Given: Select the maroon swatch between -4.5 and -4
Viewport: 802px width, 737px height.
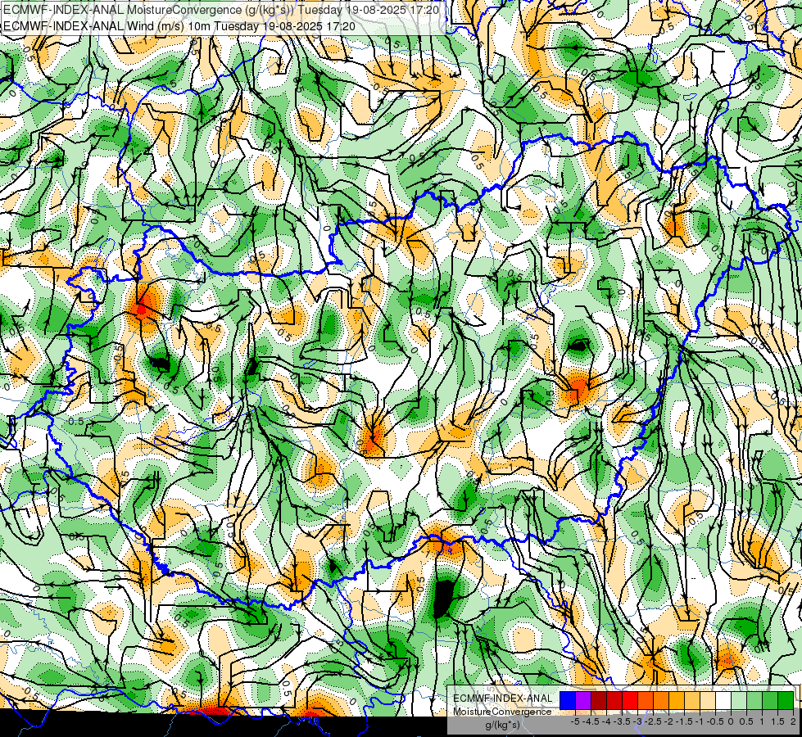Looking at the screenshot, I should (x=599, y=700).
